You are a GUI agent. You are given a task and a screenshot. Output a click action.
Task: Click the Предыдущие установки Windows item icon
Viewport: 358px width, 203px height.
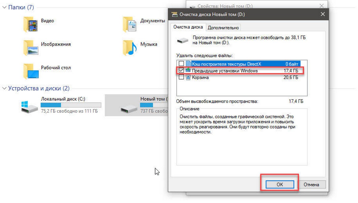pyautogui.click(x=188, y=70)
